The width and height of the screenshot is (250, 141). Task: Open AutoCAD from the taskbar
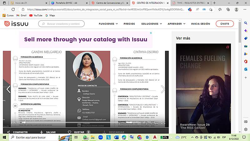[x=155, y=137]
